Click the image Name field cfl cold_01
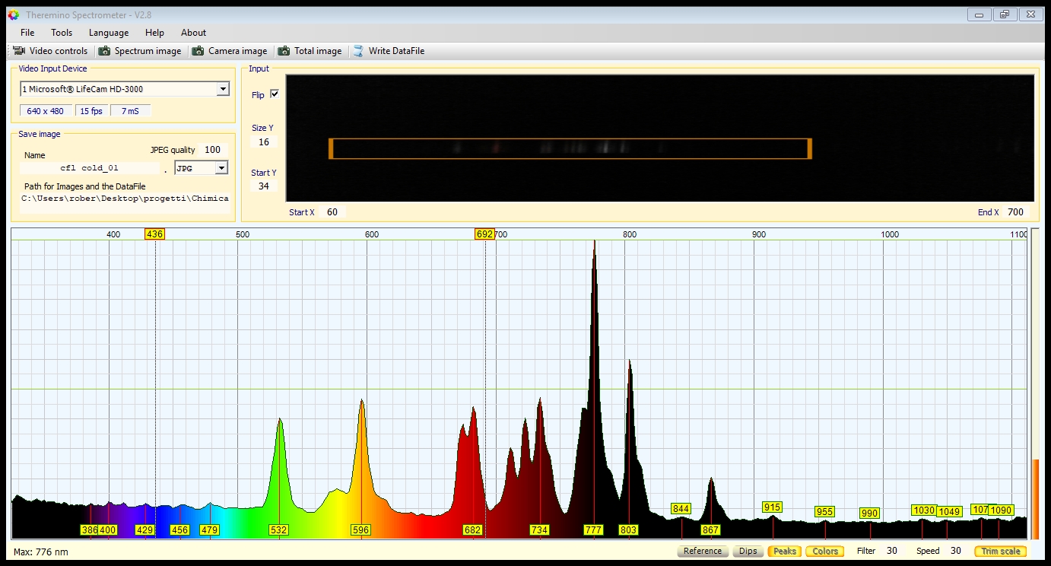 (90, 168)
